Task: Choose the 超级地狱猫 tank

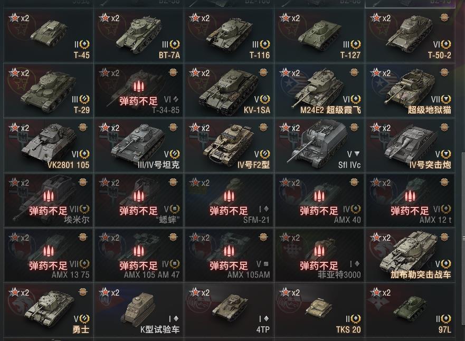Action: pos(410,90)
